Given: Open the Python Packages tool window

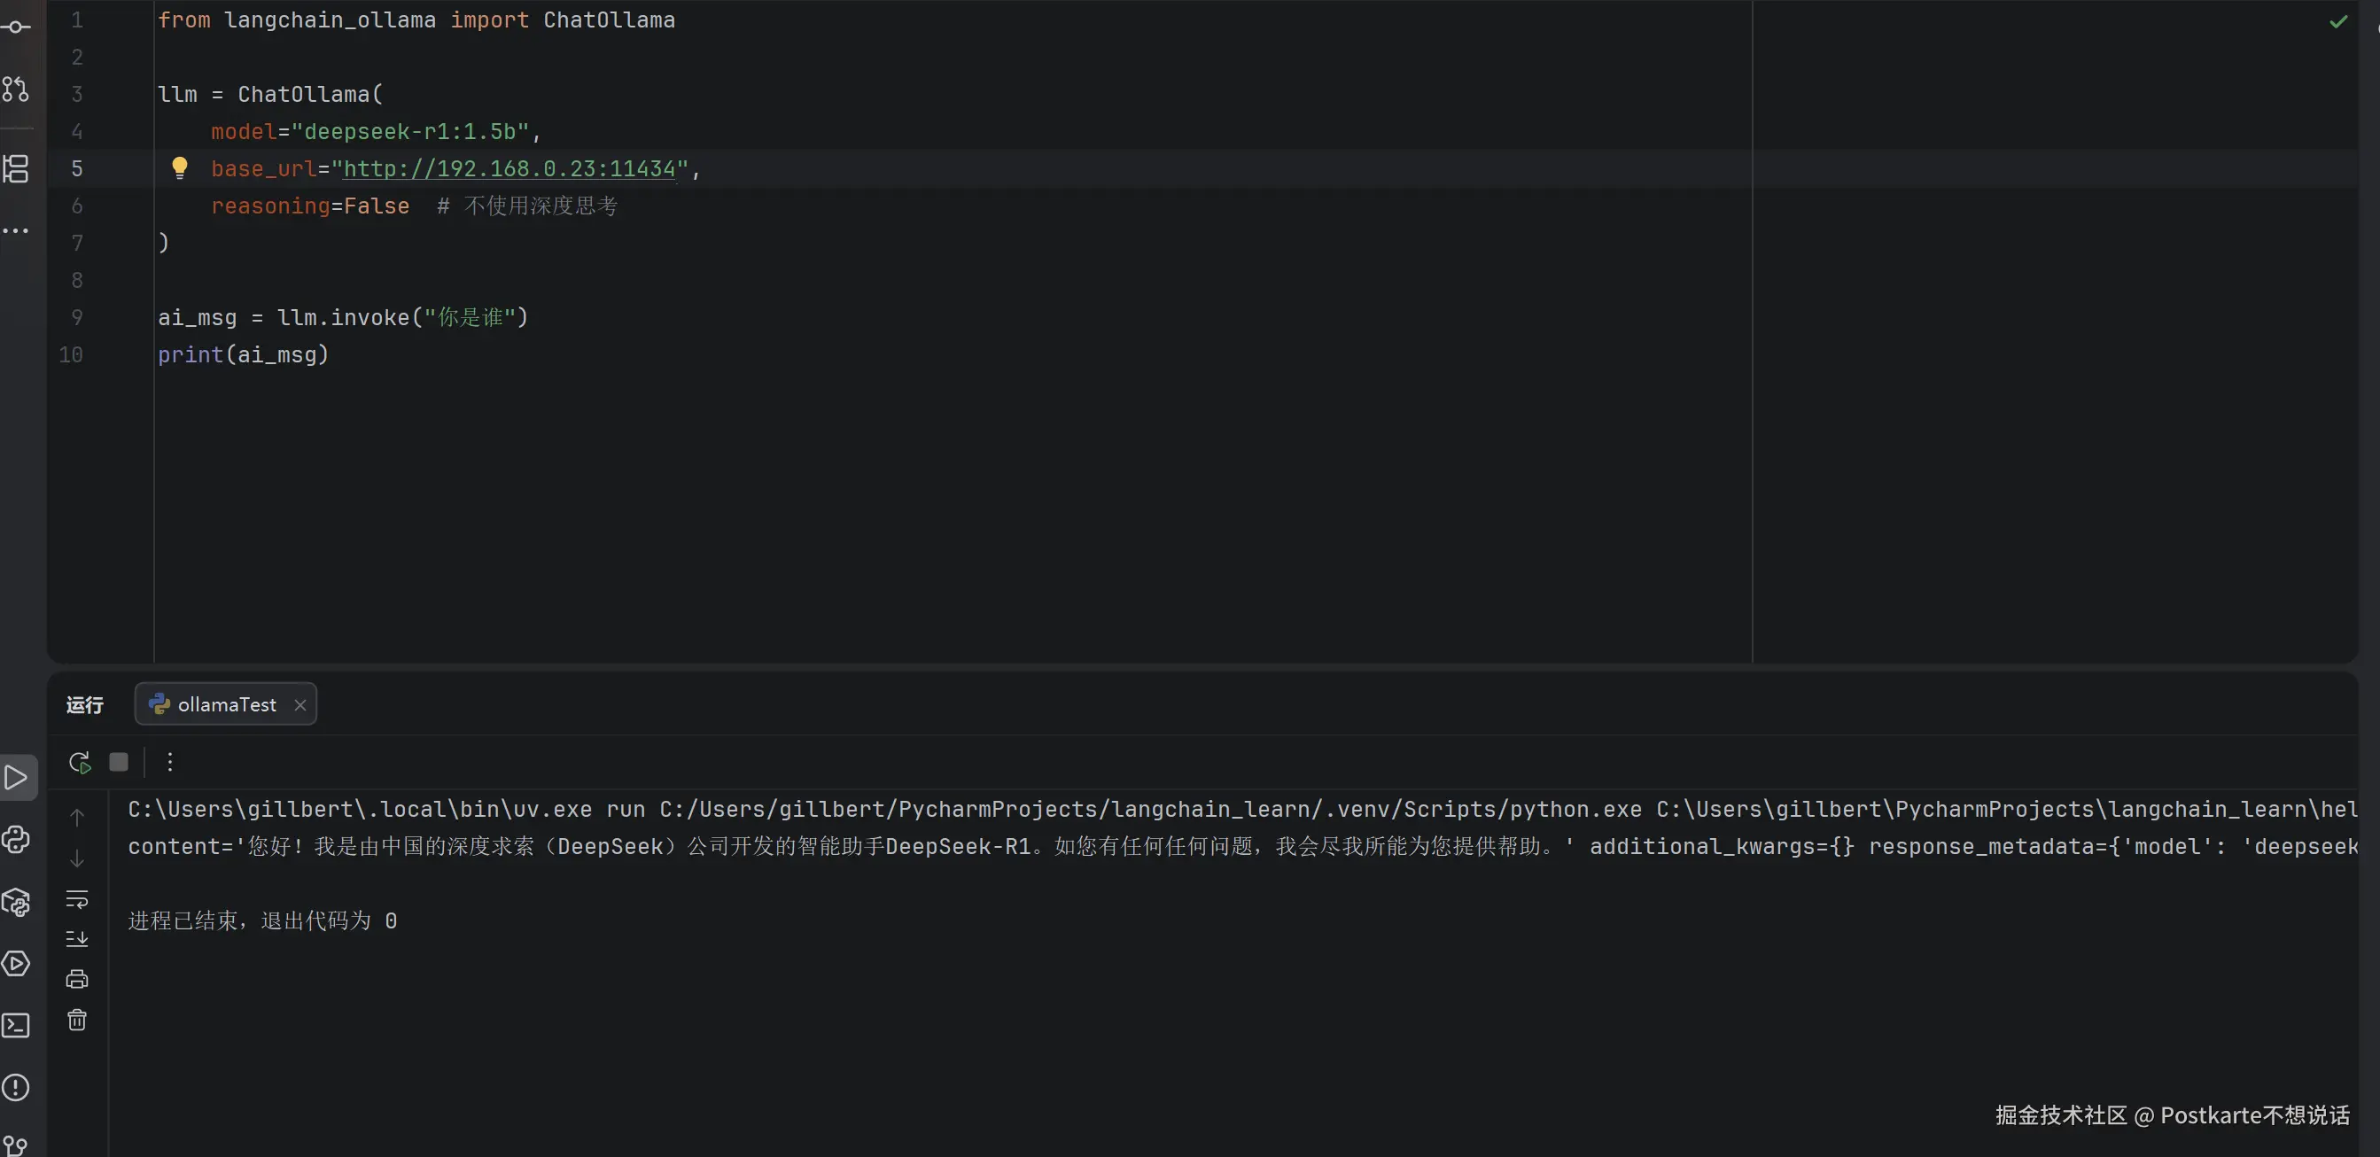Looking at the screenshot, I should point(17,902).
